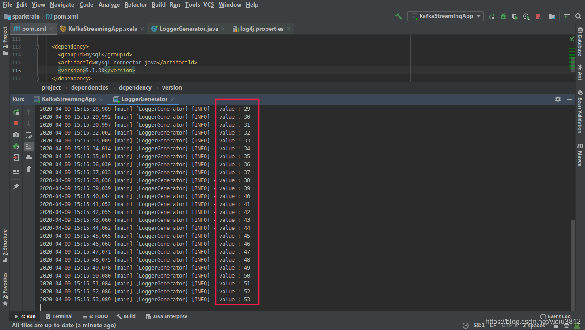Click the 58:1 line column indicator

pyautogui.click(x=479, y=325)
